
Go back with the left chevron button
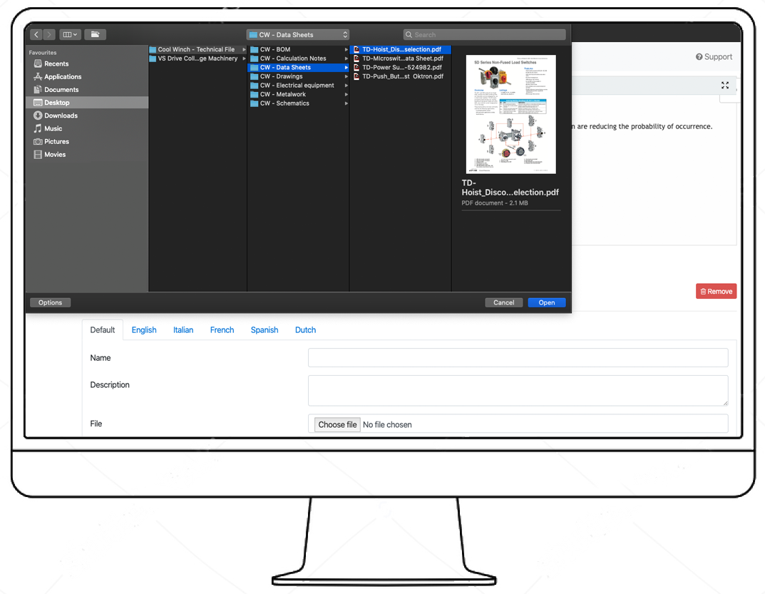(36, 35)
